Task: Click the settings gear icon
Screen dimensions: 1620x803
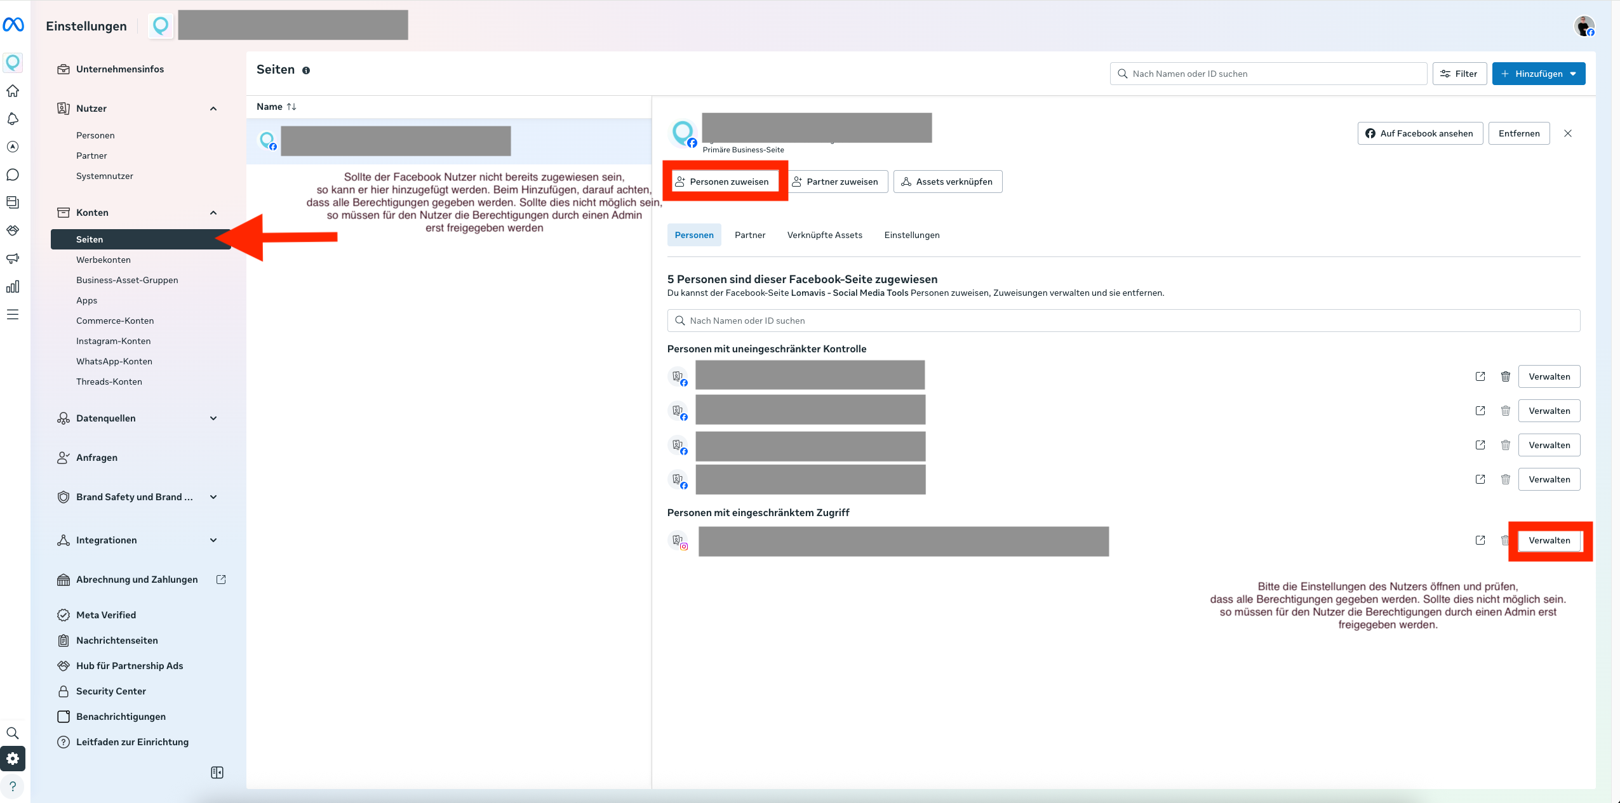Action: 13,759
